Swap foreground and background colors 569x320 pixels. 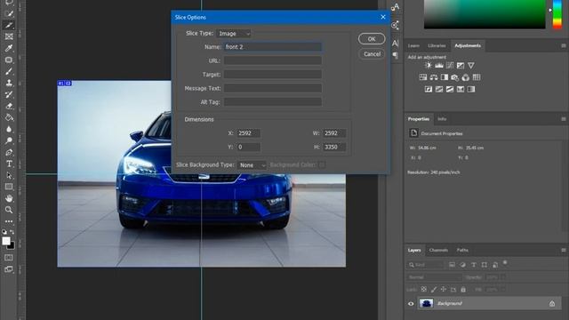[x=12, y=232]
